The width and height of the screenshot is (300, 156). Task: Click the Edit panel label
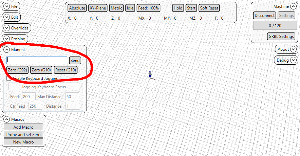click(x=15, y=17)
